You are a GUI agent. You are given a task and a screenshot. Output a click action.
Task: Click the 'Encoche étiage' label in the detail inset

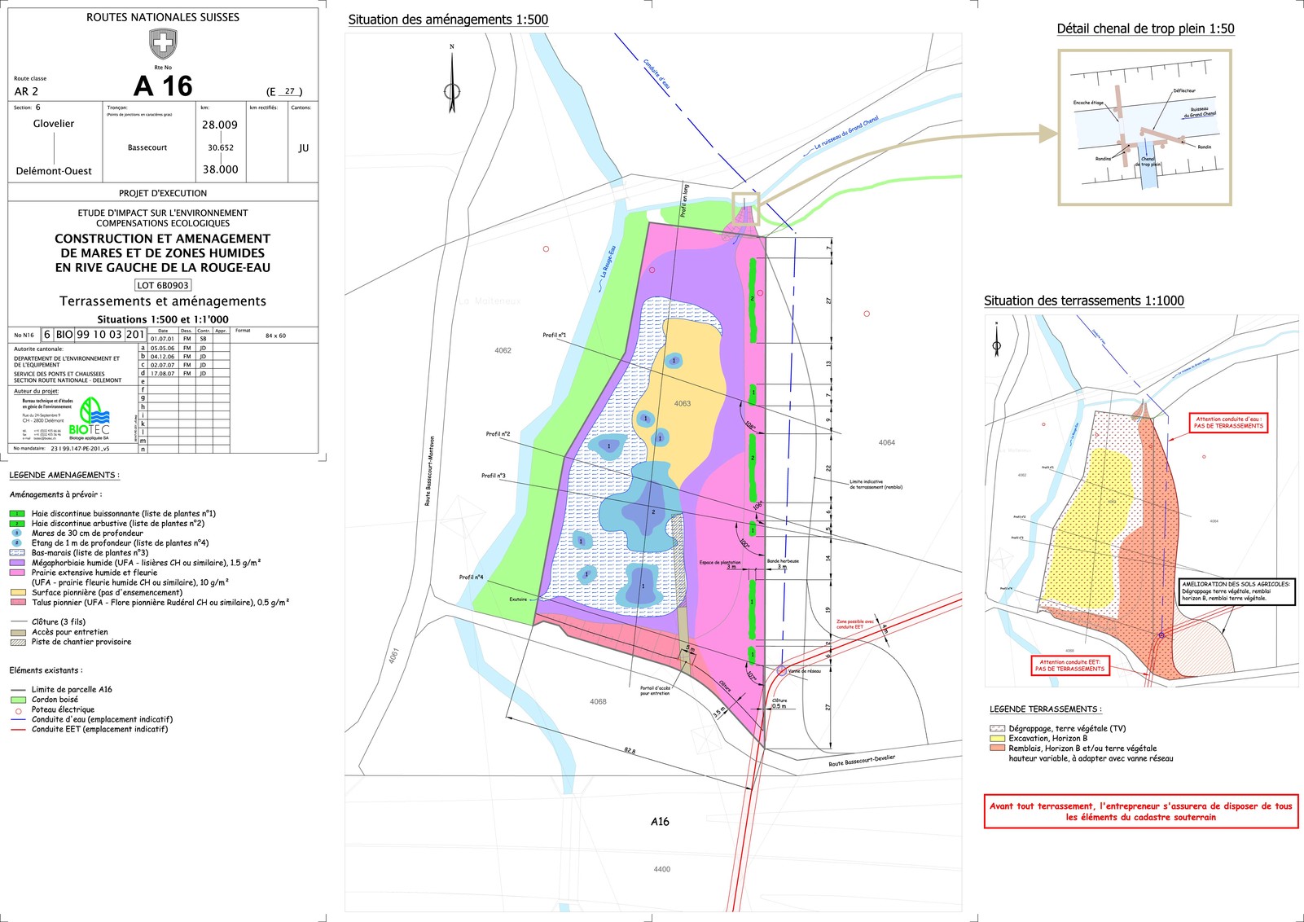click(x=1088, y=103)
